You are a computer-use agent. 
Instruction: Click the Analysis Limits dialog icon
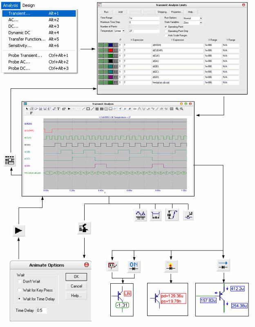(10, 160)
